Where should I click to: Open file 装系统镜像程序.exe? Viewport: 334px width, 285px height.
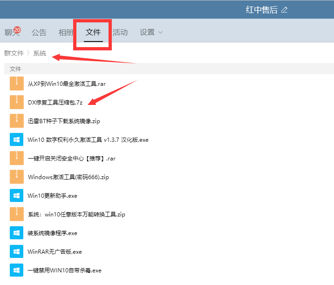52,233
